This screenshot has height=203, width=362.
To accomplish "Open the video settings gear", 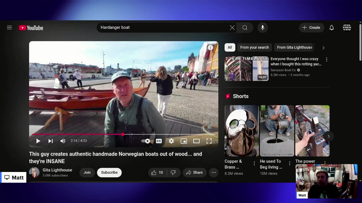I will point(171,141).
